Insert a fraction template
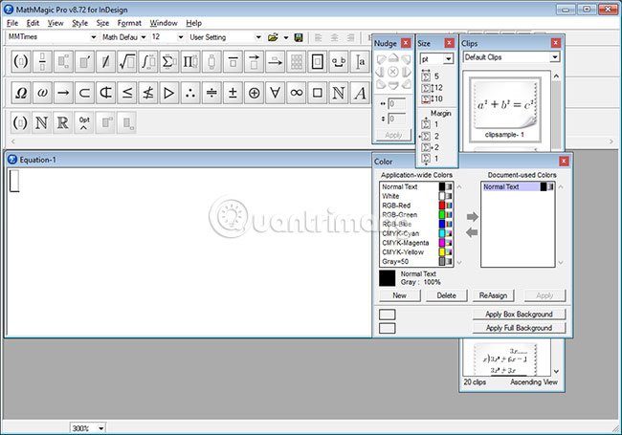Image resolution: width=622 pixels, height=435 pixels. (42, 61)
